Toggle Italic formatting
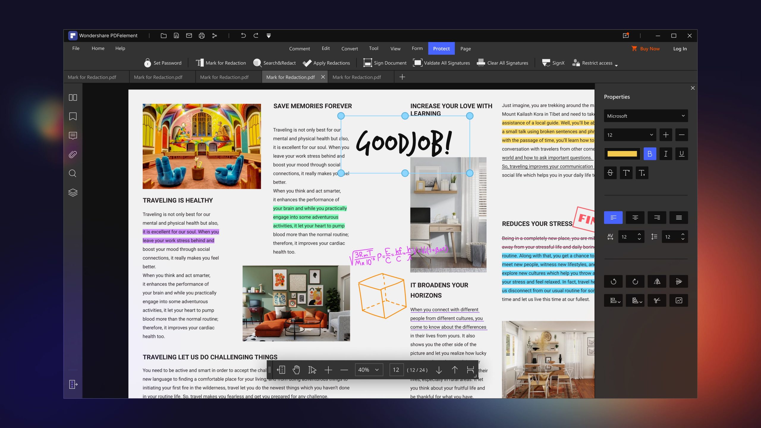The height and width of the screenshot is (428, 761). [x=666, y=154]
